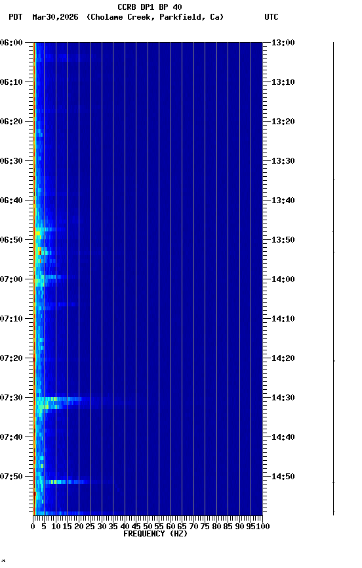This screenshot has width=362, height=568.
Task: Click the frequency axis tick label 50
Action: pos(148,527)
